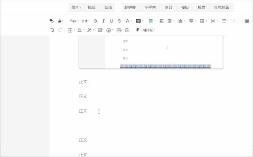Viewport: 253px width, 157px height.
Task: Open the 模板 templates option
Action: 185,8
